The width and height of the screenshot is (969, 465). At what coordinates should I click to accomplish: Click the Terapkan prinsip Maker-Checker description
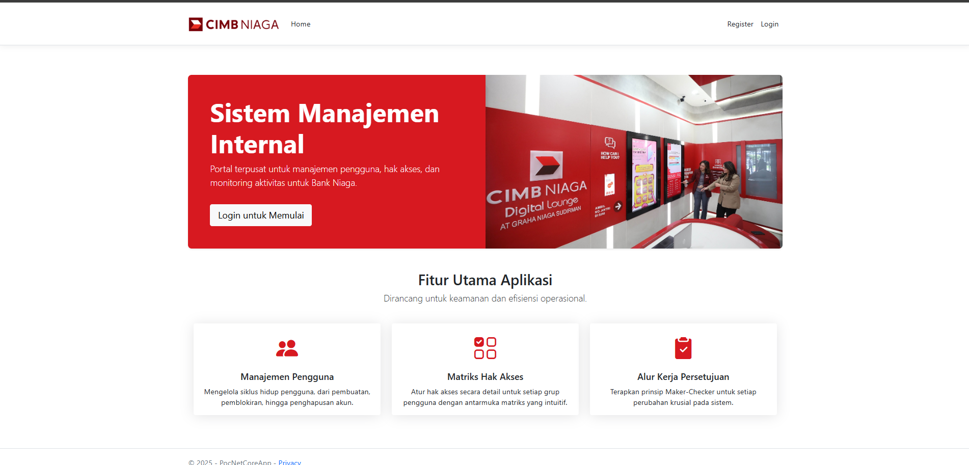(683, 397)
